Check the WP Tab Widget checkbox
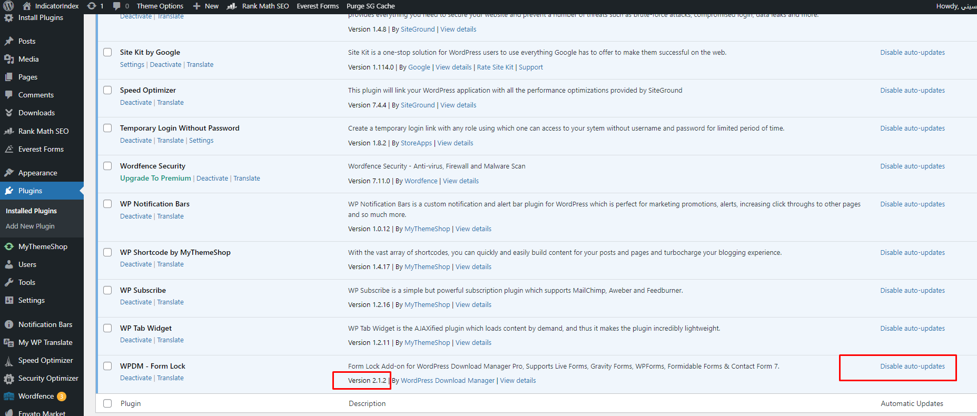The image size is (977, 416). point(107,328)
